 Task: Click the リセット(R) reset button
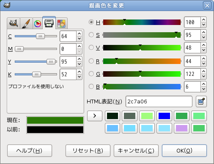[88, 150]
